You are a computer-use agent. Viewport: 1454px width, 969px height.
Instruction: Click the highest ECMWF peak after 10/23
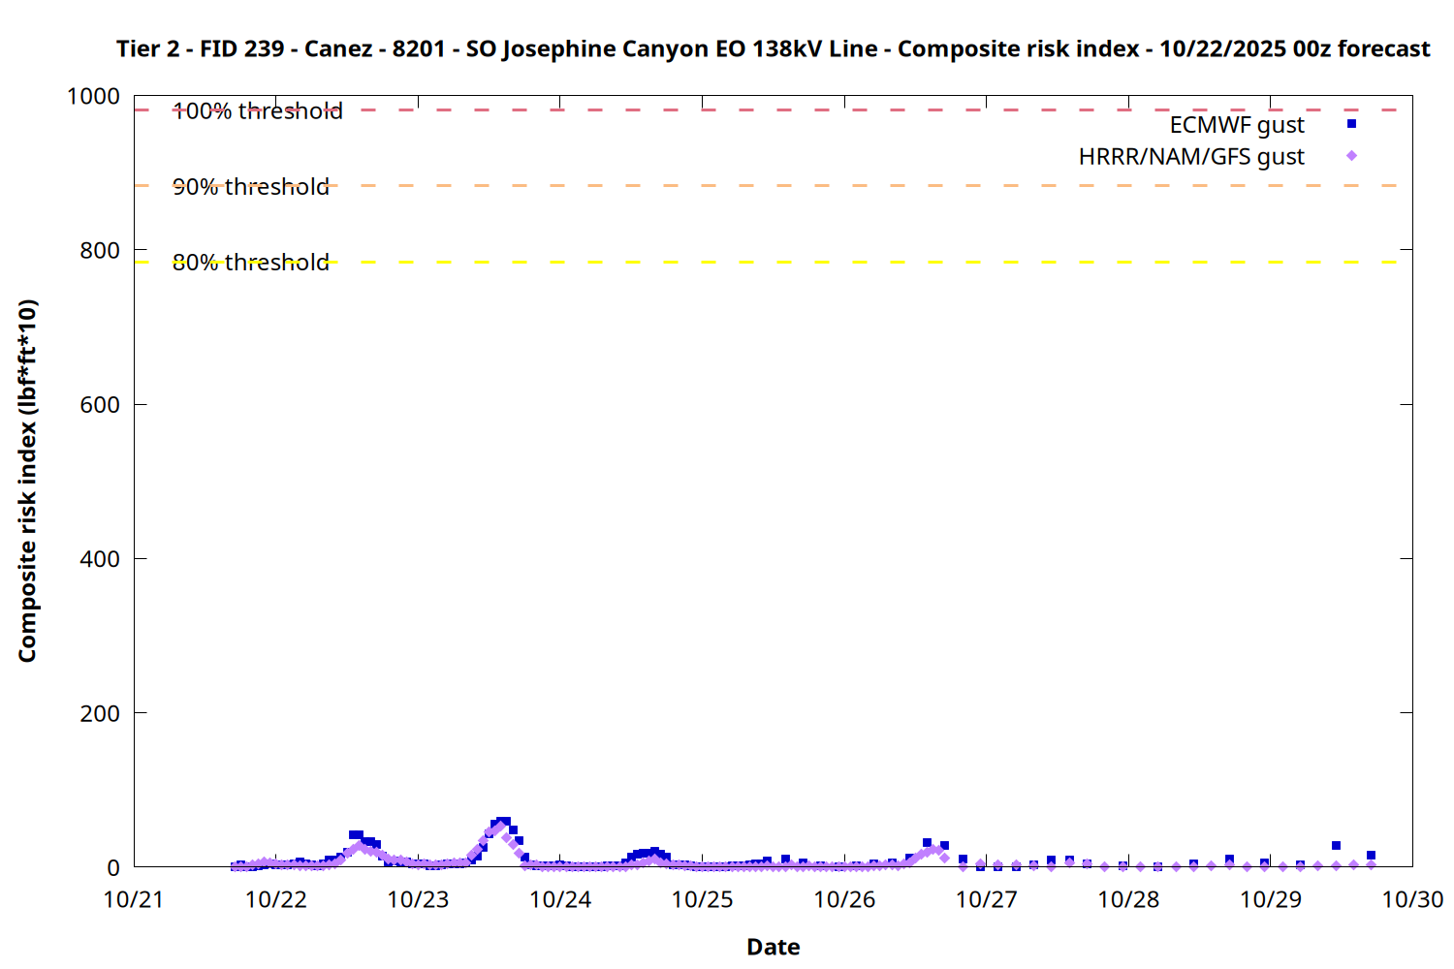pos(503,822)
